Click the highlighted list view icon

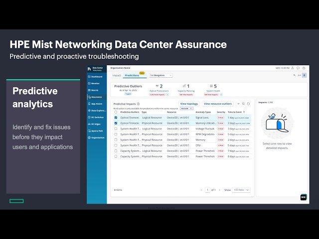click(x=305, y=75)
